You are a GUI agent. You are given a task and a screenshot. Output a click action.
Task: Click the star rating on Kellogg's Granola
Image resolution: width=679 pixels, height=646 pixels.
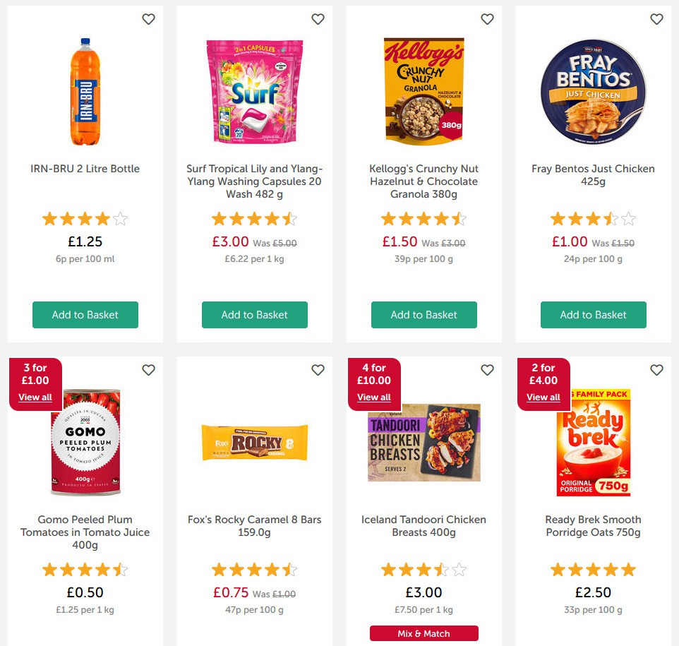point(423,219)
